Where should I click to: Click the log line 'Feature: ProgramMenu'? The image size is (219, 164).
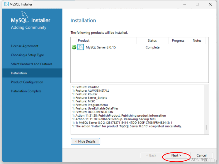pos(90,105)
